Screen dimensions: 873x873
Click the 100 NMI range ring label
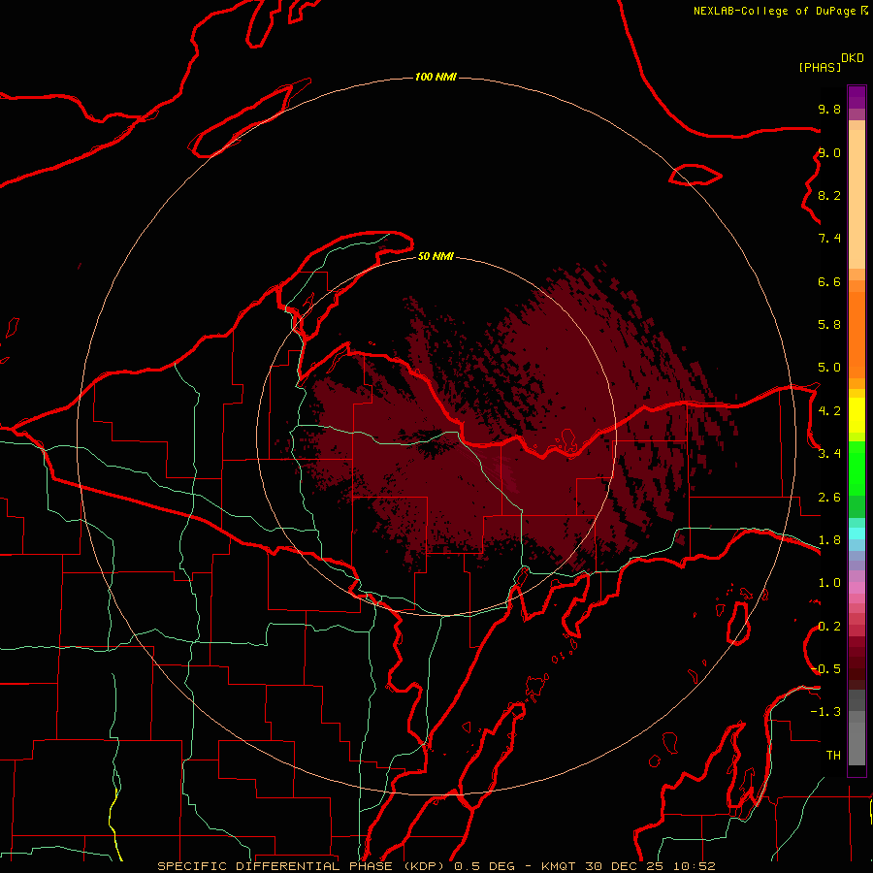436,77
